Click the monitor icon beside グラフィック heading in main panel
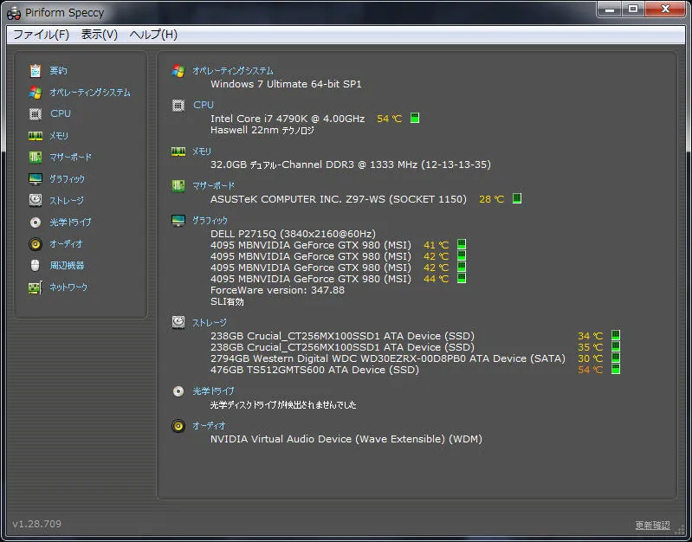Viewport: 692px width, 542px height. [178, 220]
